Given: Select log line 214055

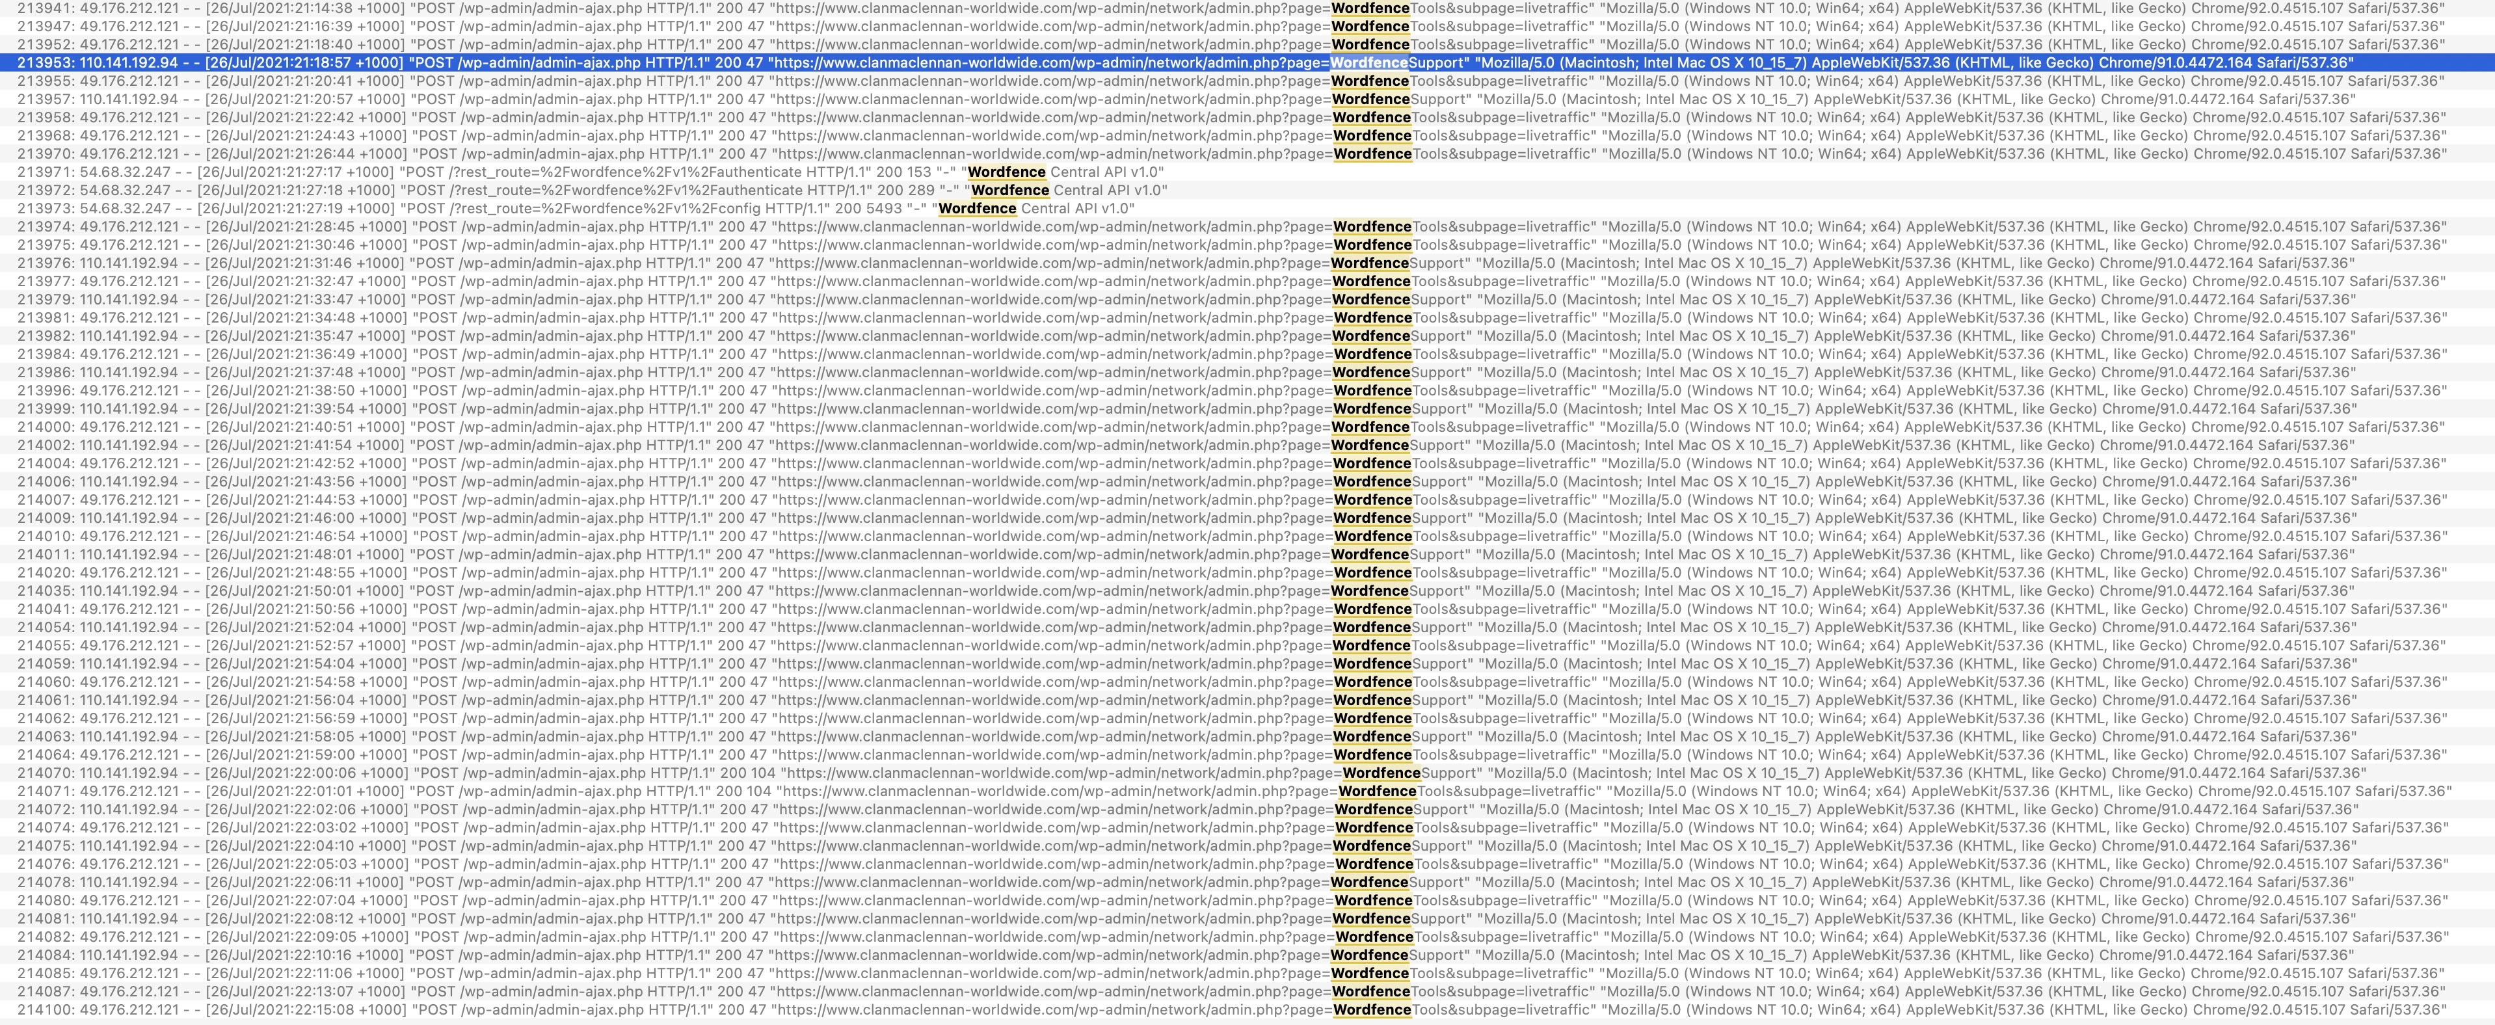Looking at the screenshot, I should pos(1247,645).
